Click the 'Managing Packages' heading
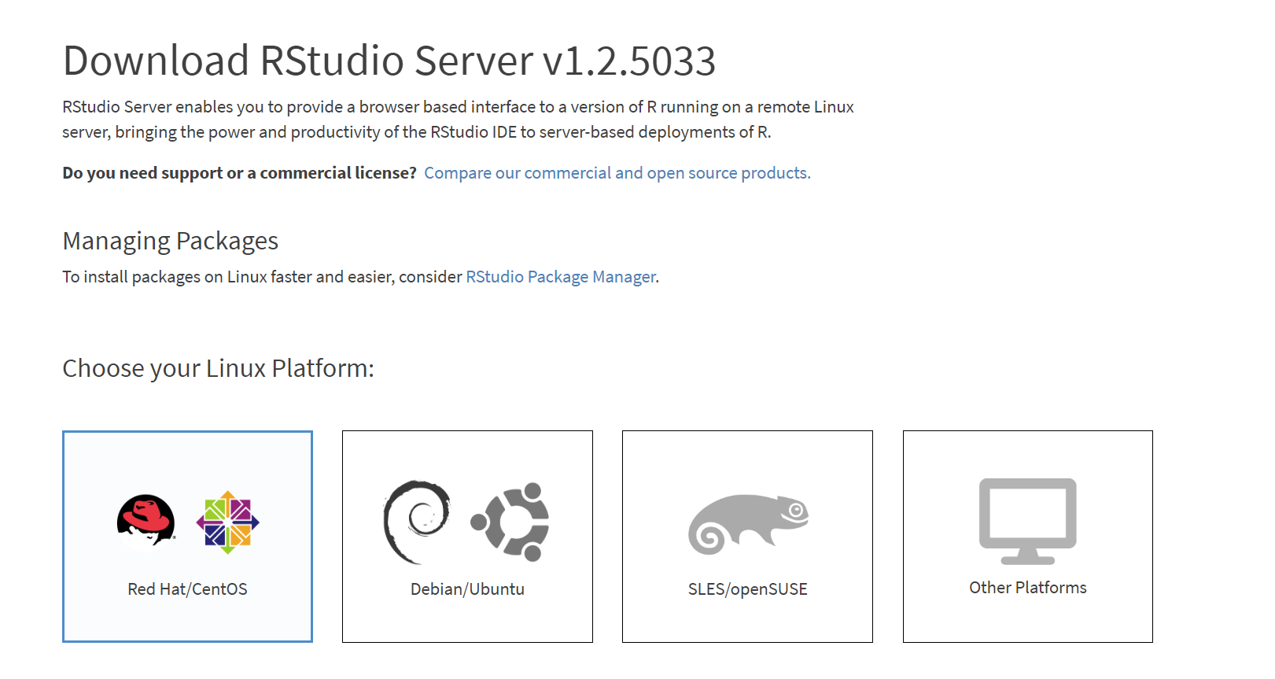The width and height of the screenshot is (1275, 679). click(x=171, y=241)
